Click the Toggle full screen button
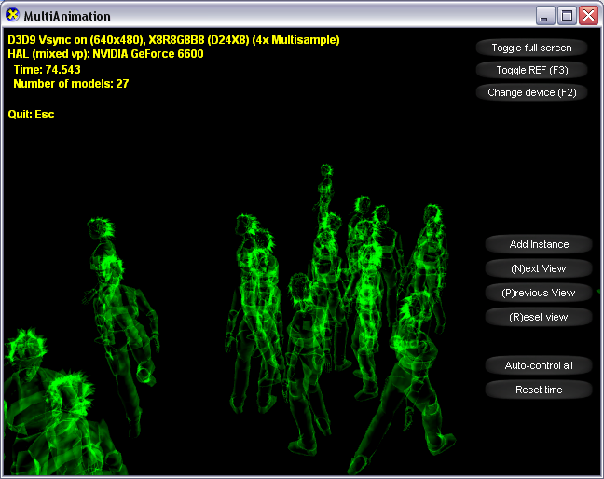The width and height of the screenshot is (604, 479). 531,48
